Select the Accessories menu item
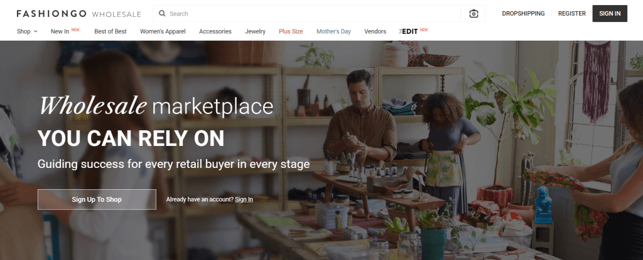643x260 pixels. point(215,31)
